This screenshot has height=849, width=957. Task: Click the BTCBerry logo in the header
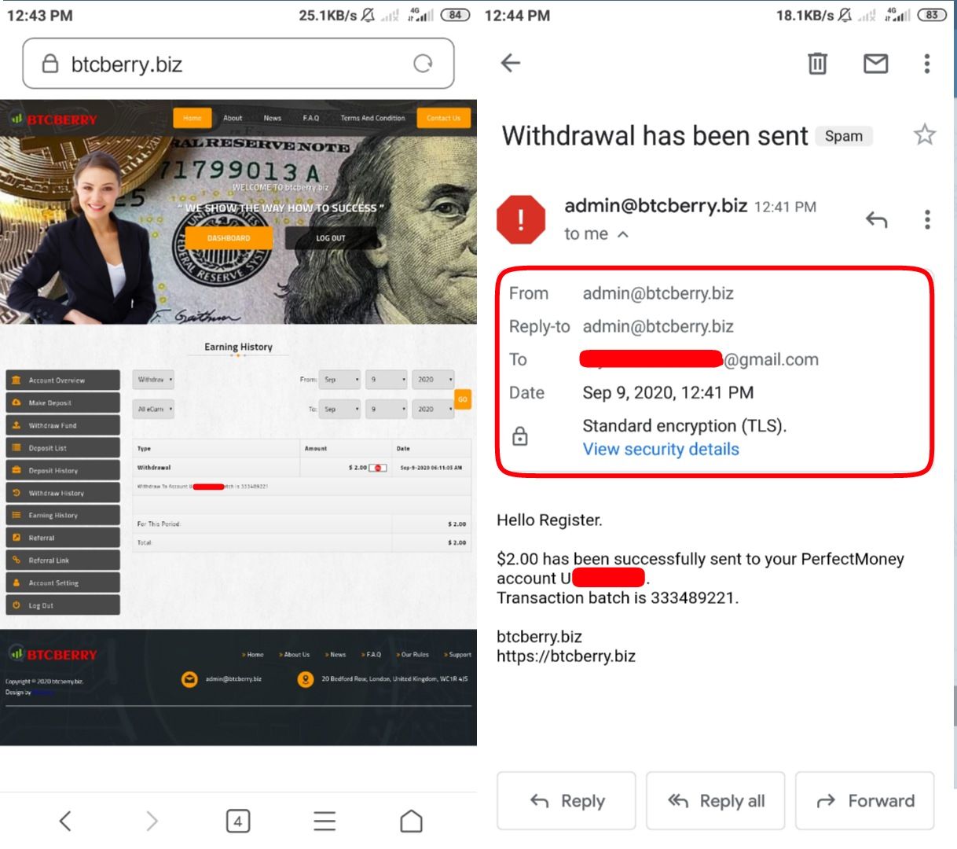[53, 119]
